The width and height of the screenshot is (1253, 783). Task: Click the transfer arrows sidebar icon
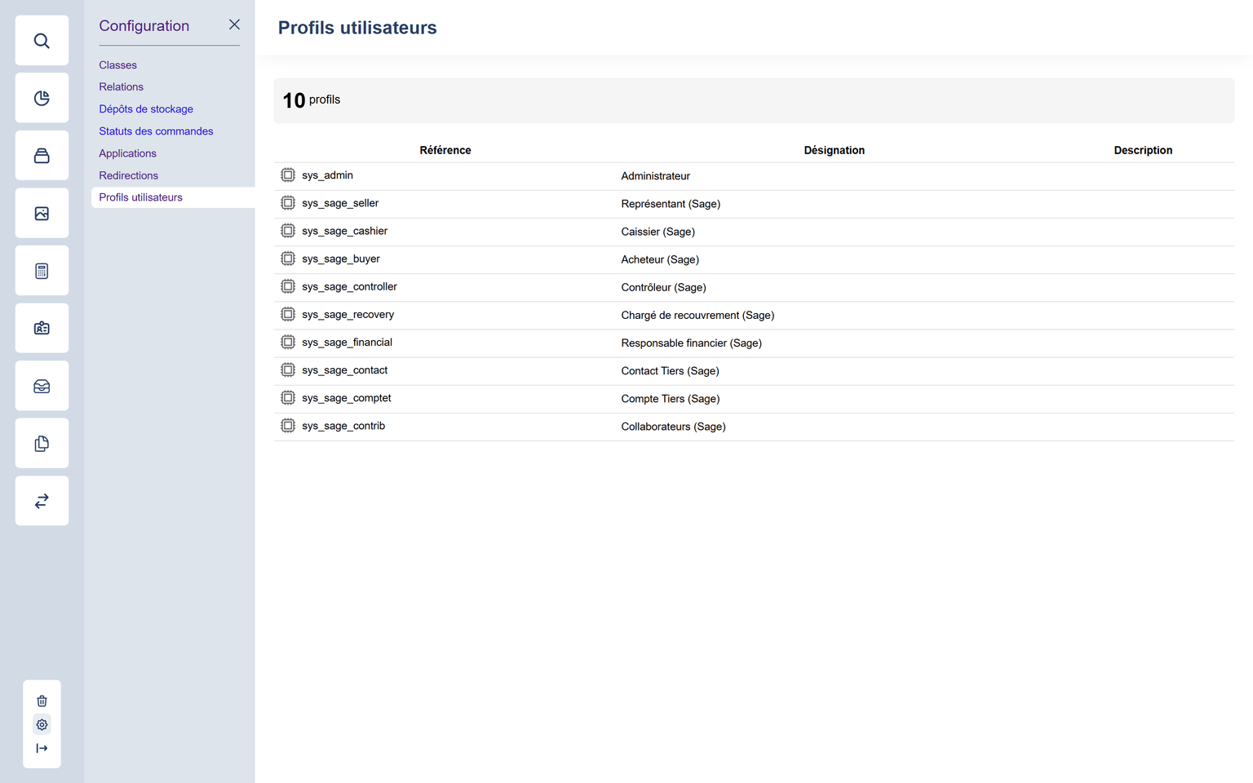tap(42, 501)
